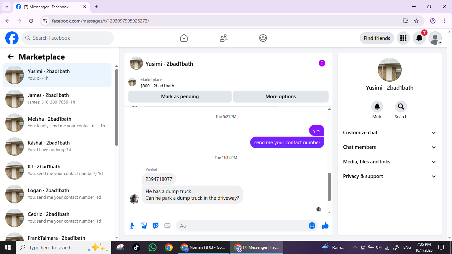Viewport: 452px width, 254px height.
Task: Click the sender avatar beside dump truck message
Action: (134, 199)
